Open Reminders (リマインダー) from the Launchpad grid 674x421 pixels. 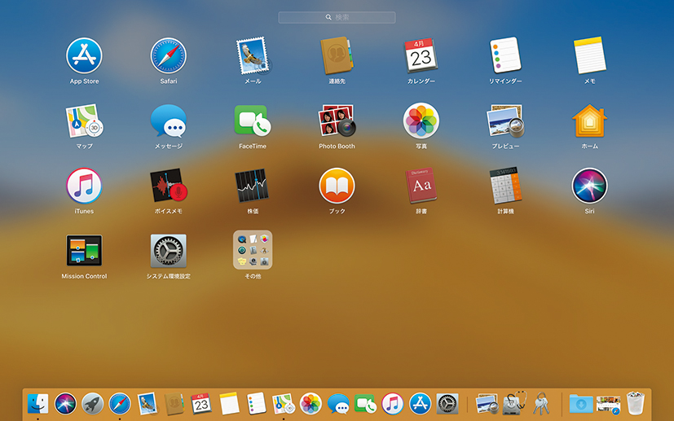505,56
